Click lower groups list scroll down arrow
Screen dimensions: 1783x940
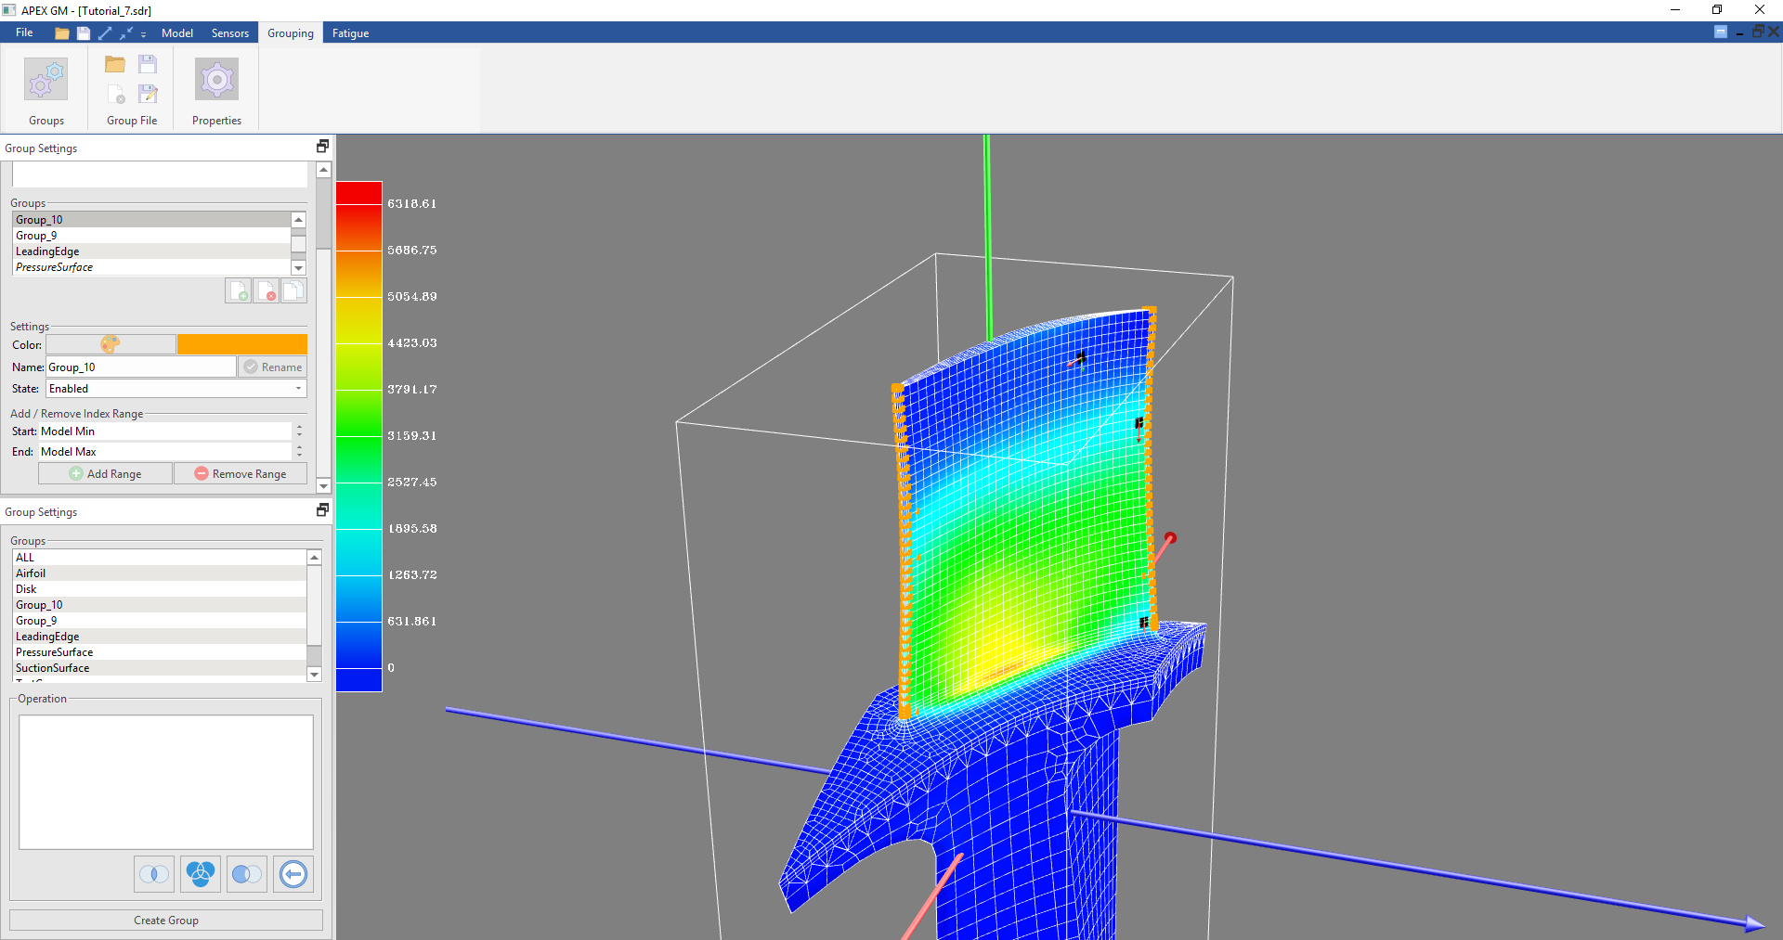(x=314, y=675)
